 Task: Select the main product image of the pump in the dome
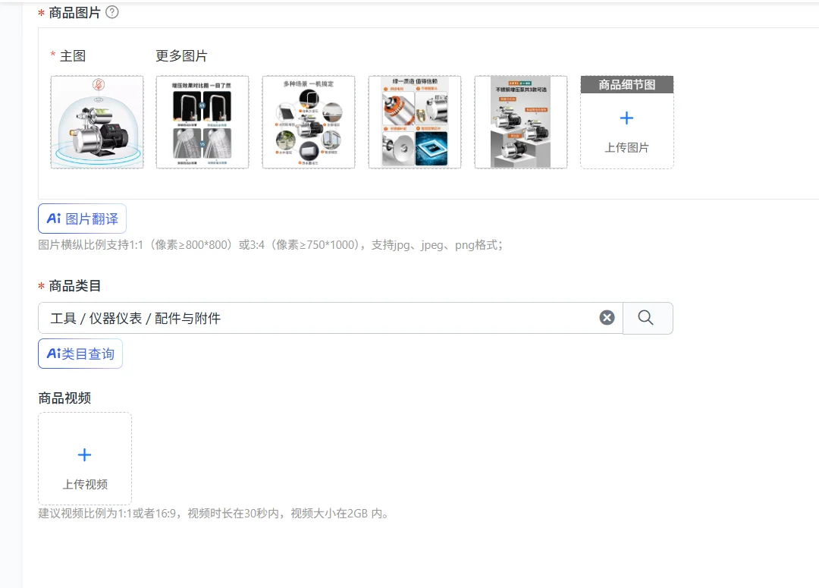click(x=97, y=122)
